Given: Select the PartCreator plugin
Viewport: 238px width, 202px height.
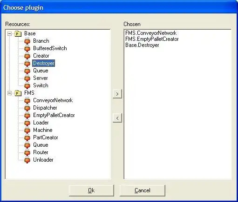Looking at the screenshot, I should pyautogui.click(x=46, y=137).
